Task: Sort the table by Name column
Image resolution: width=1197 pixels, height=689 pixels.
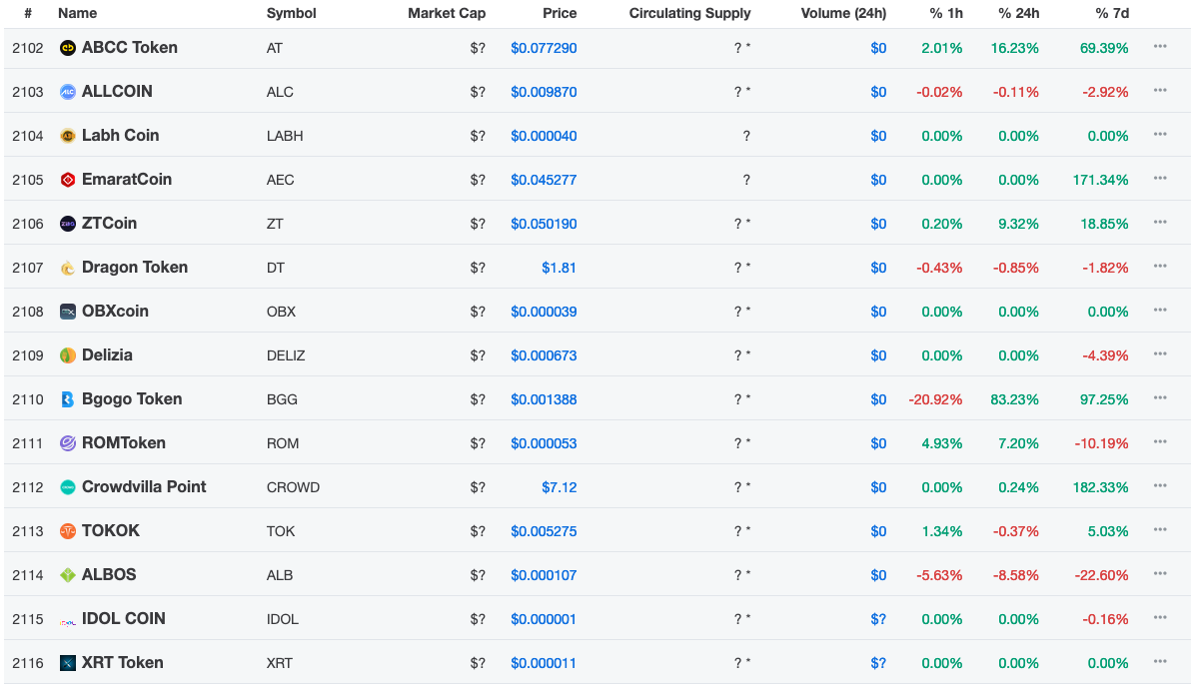Action: pos(77,13)
